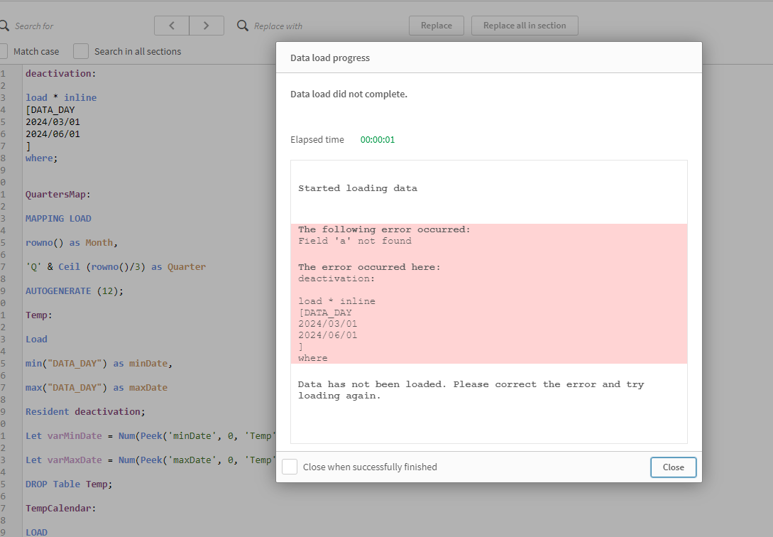Click the replace magnifier icon
This screenshot has height=537, width=773.
(242, 25)
